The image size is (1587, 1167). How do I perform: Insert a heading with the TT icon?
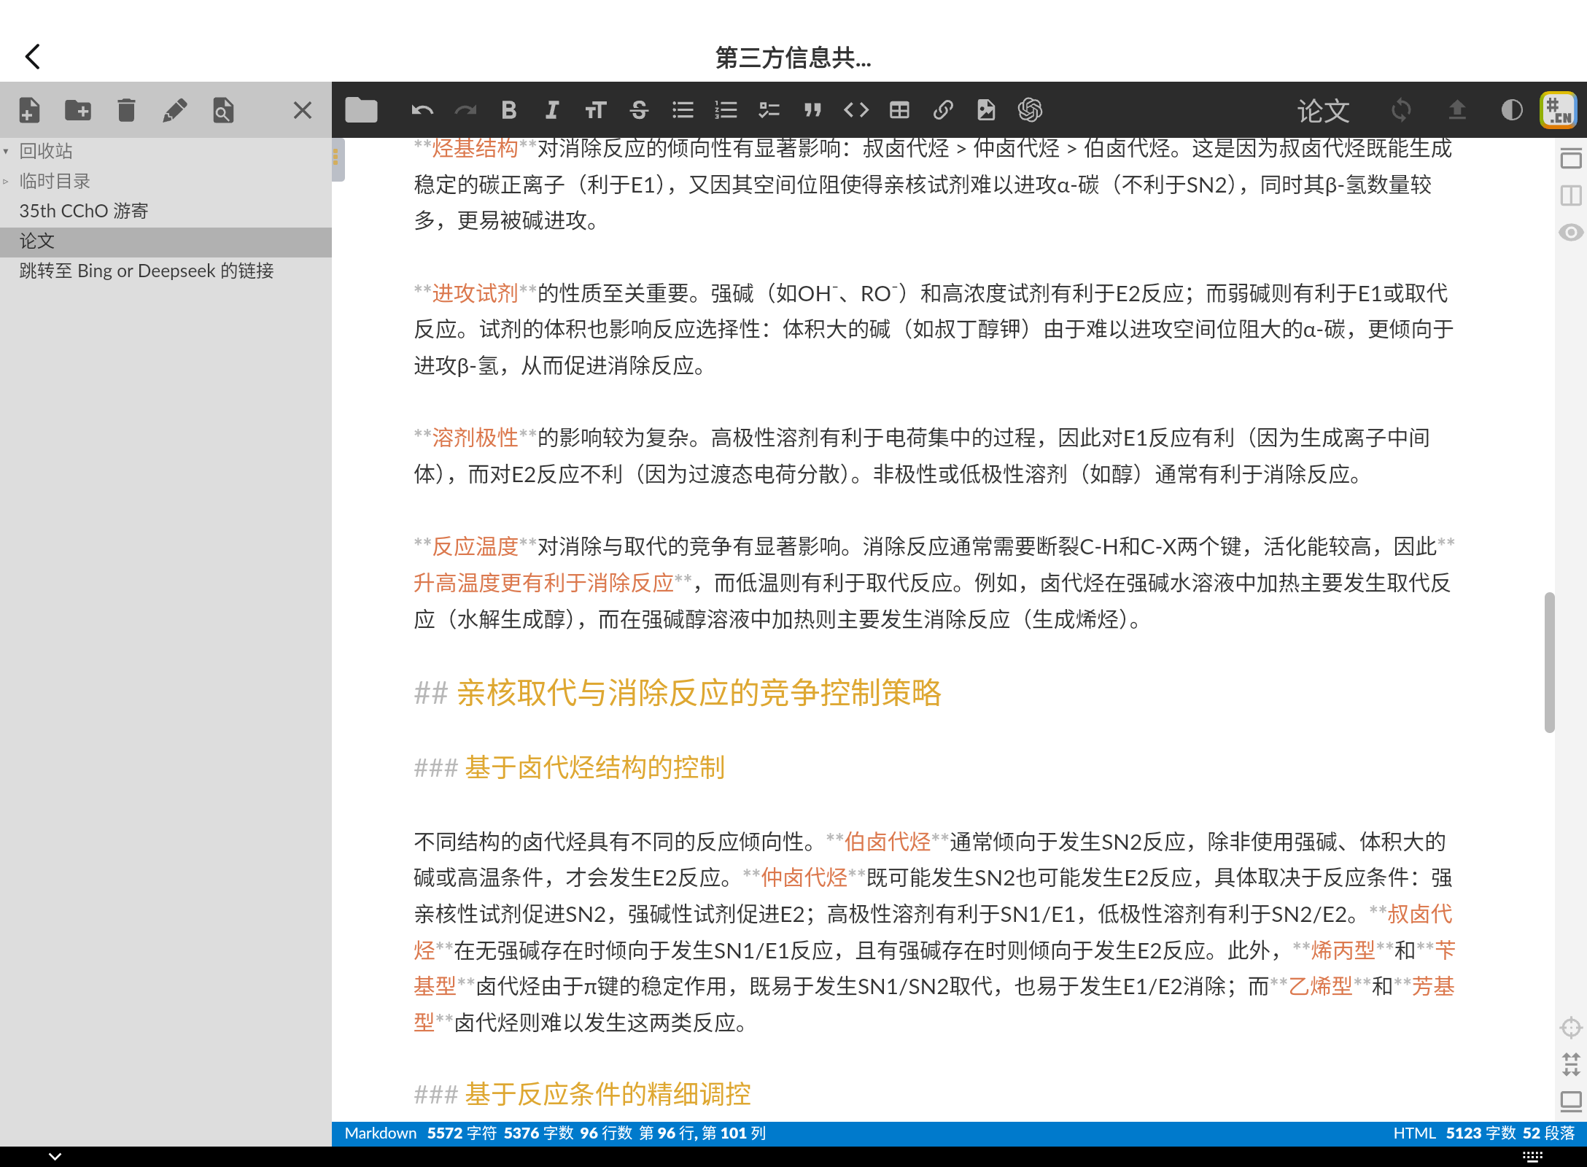[x=596, y=110]
